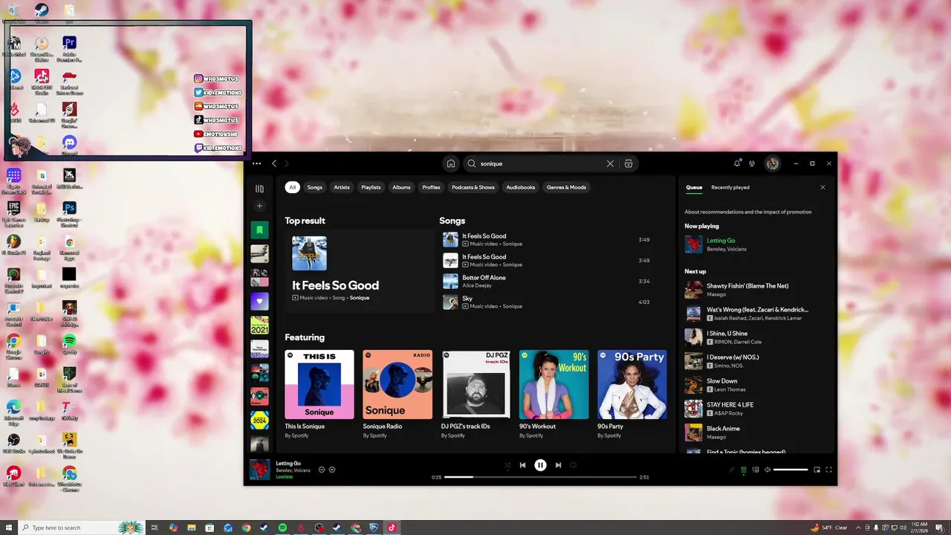Play Better Off Alone by Alice Deejay
This screenshot has width=951, height=535.
point(546,281)
